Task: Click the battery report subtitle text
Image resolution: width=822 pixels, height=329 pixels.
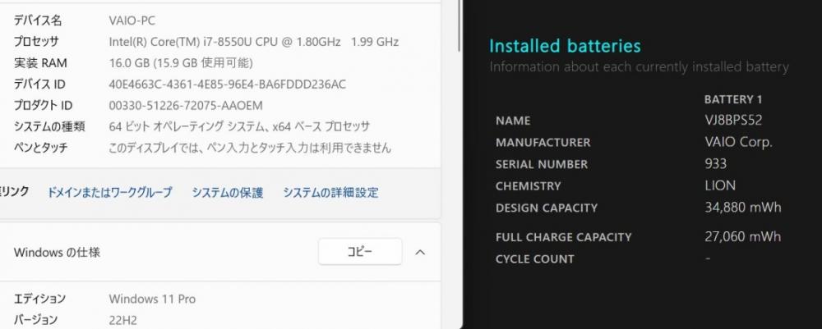Action: coord(639,67)
